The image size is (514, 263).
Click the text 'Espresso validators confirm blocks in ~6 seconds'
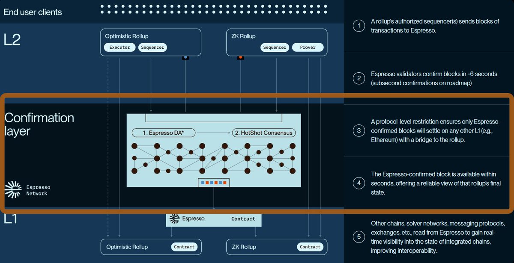point(434,74)
